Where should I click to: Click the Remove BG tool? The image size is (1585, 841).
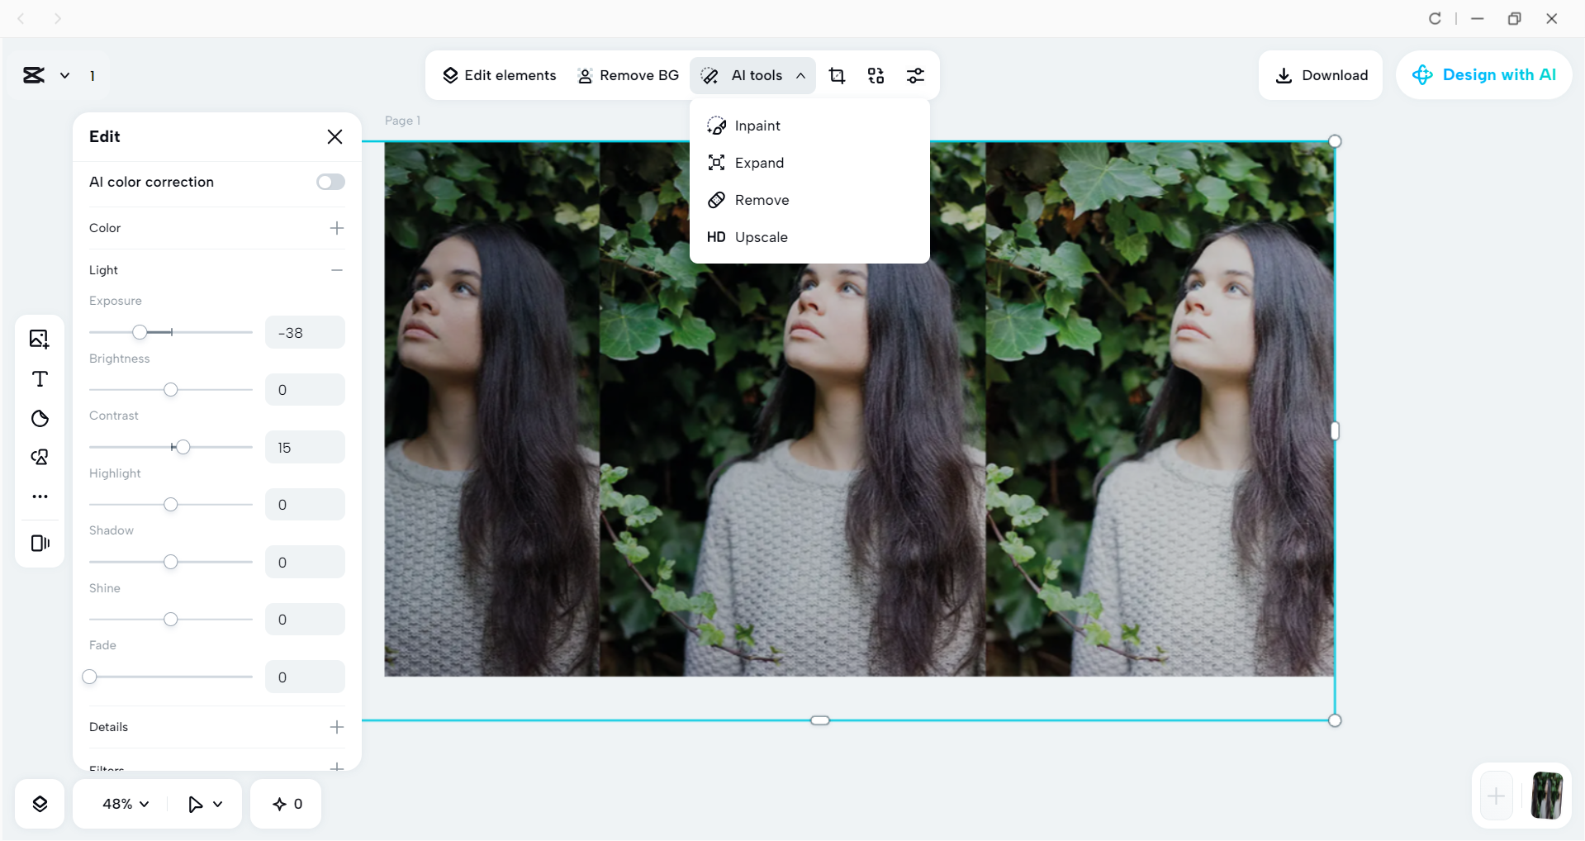[x=628, y=75]
